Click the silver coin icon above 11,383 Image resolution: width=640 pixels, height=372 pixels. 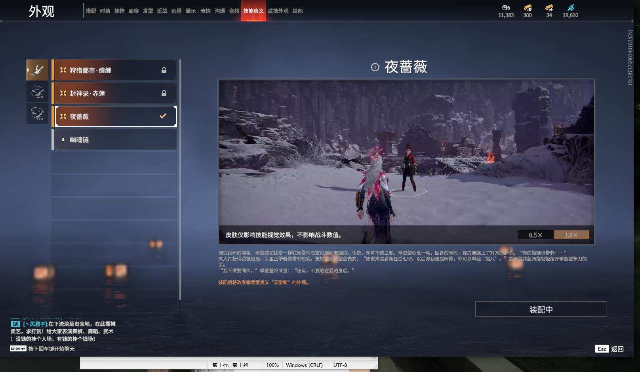(506, 8)
